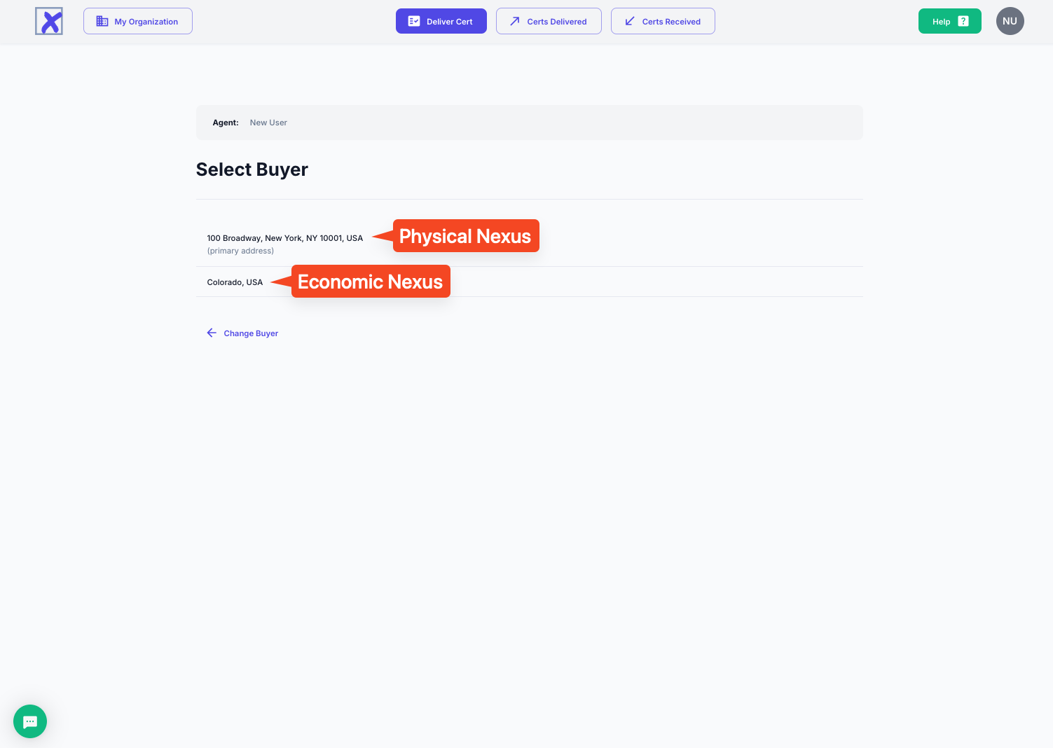Click the question mark icon on Help

pyautogui.click(x=963, y=21)
